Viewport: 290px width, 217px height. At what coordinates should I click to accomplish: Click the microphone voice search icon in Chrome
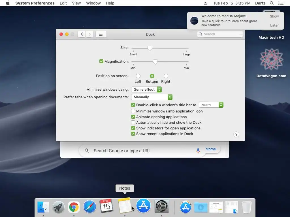[x=198, y=151]
